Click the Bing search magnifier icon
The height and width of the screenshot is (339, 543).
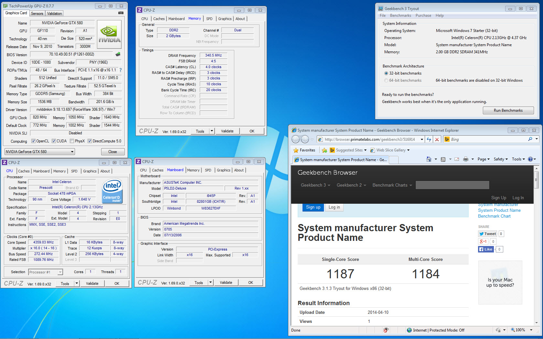[x=530, y=139]
